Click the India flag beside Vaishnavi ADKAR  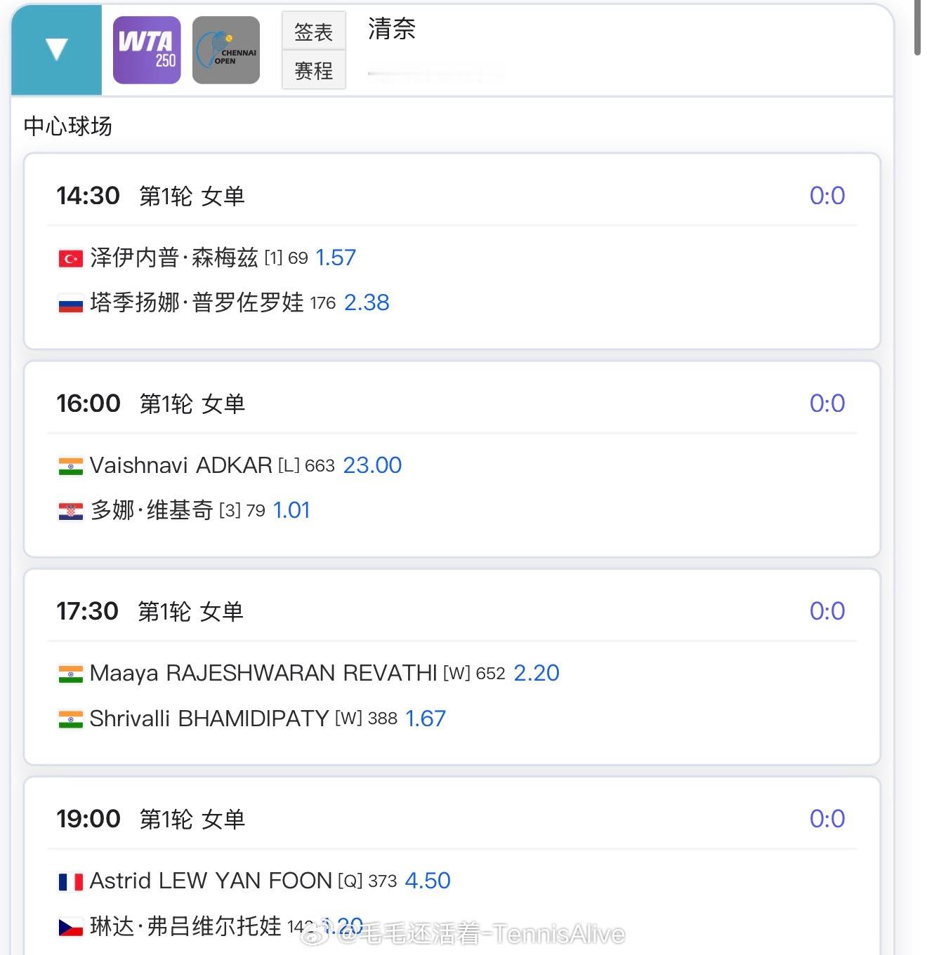(70, 466)
